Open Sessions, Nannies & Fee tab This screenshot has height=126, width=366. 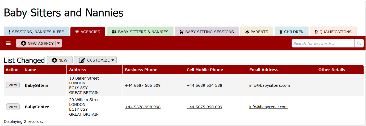(36, 32)
